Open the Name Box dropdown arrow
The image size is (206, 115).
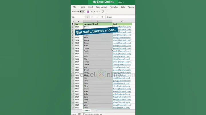click(84, 17)
